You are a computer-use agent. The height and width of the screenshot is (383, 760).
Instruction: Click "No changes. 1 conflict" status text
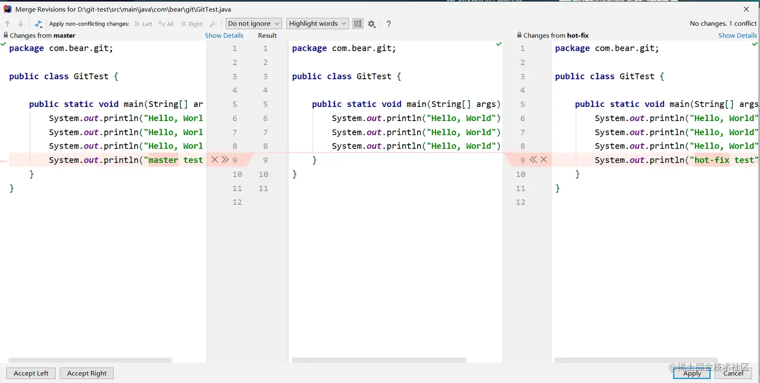pyautogui.click(x=723, y=24)
